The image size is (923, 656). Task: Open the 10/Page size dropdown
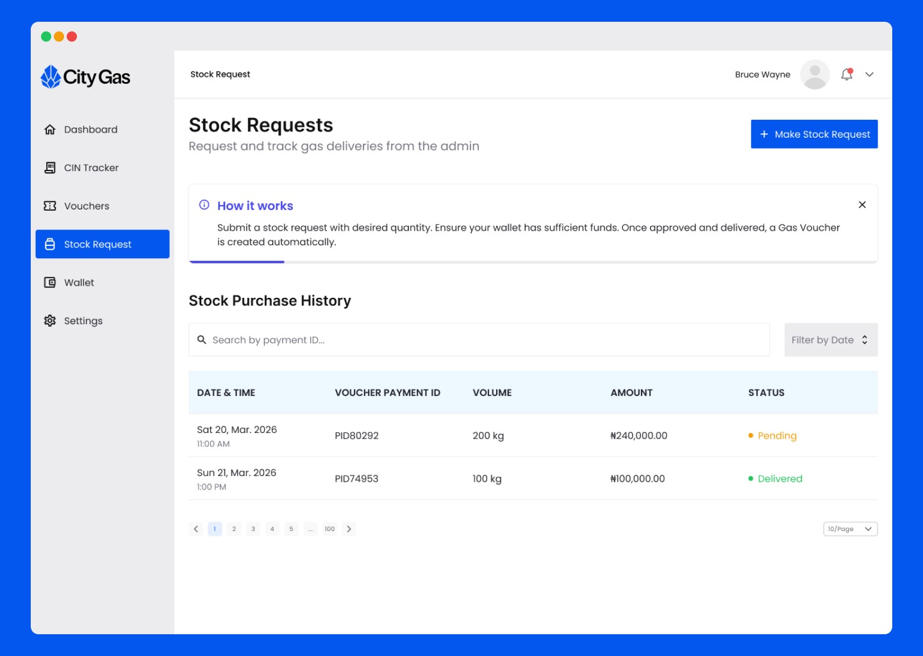(850, 529)
